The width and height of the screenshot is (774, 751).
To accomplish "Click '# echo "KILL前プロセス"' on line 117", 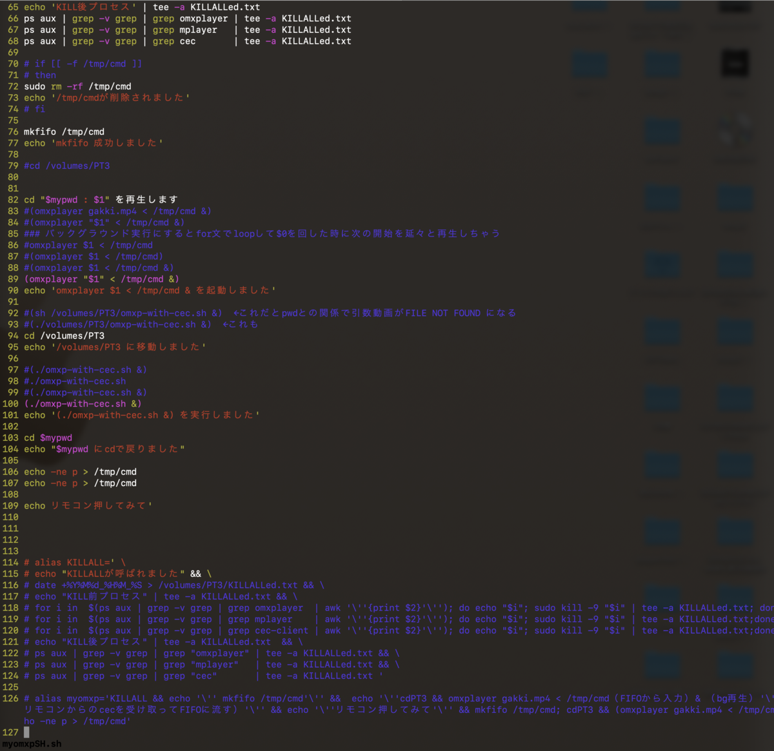I will coord(86,597).
